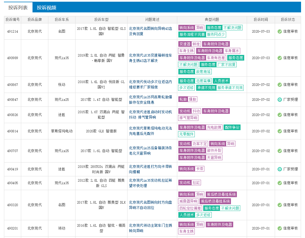Select the 投诉列表 tab
Screen dimensions: 305x238
coord(18,8)
